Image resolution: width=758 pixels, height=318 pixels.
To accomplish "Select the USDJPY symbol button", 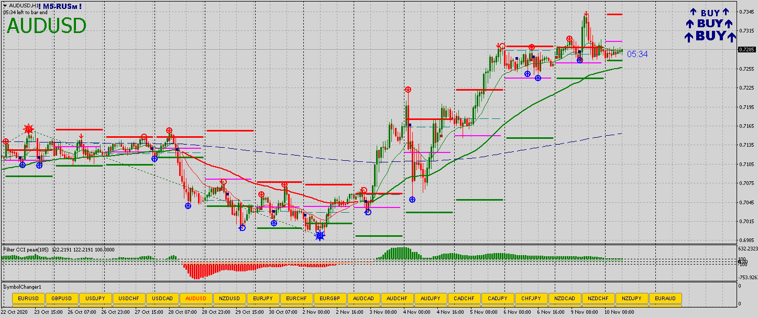I will tap(95, 299).
